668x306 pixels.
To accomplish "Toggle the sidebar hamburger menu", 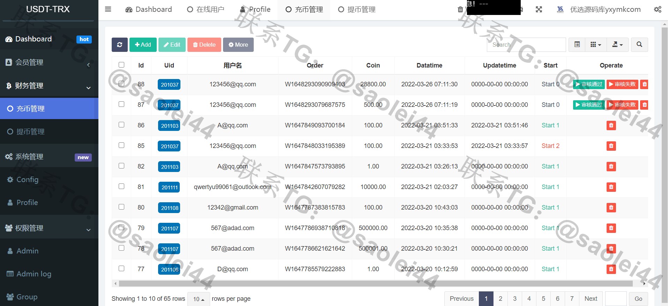I will tap(108, 9).
